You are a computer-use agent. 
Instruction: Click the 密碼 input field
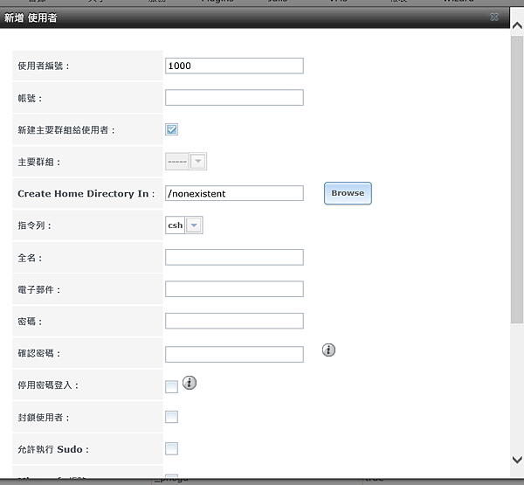pyautogui.click(x=234, y=321)
